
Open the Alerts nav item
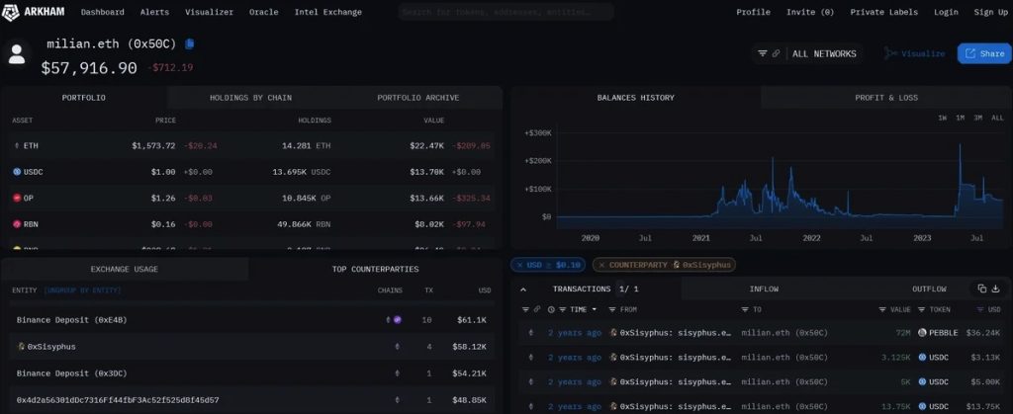click(154, 12)
